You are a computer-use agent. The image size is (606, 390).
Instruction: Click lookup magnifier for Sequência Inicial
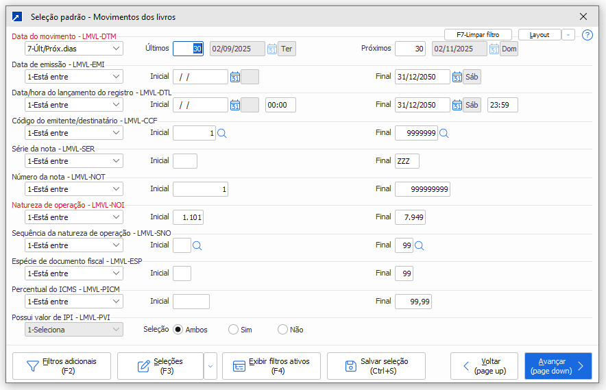197,245
